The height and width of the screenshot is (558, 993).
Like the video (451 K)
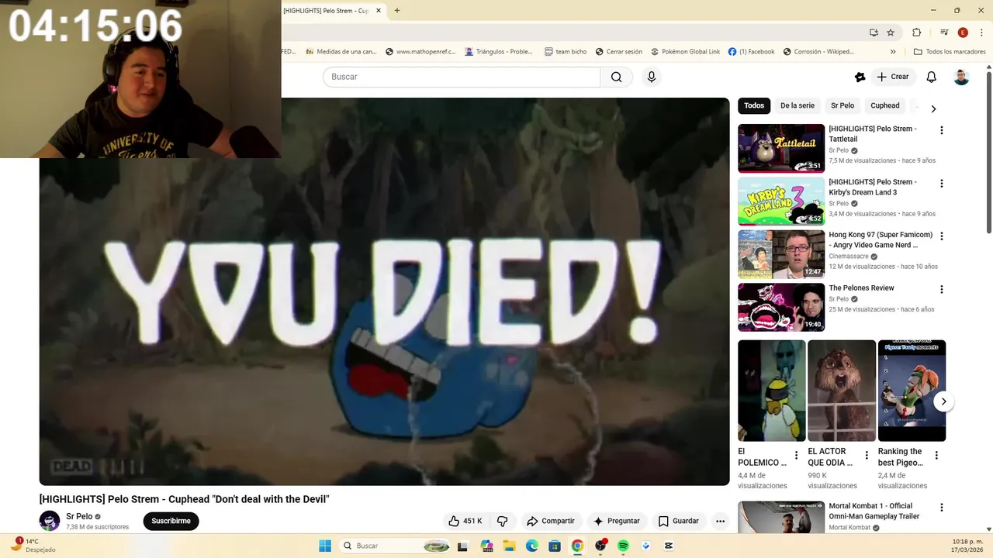(465, 521)
